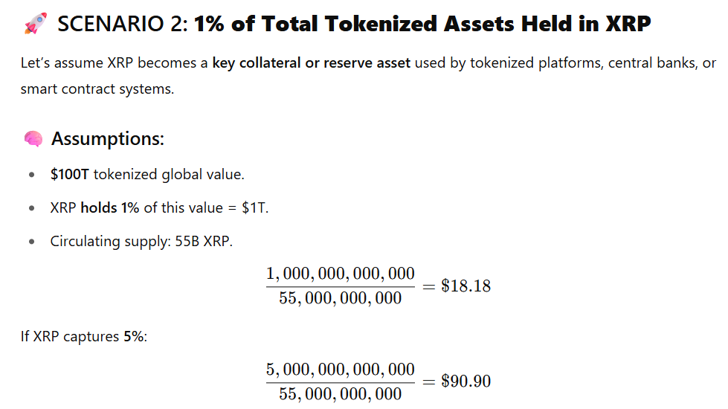
Task: Click the 'holds 1%' bold phrase
Action: tap(109, 207)
